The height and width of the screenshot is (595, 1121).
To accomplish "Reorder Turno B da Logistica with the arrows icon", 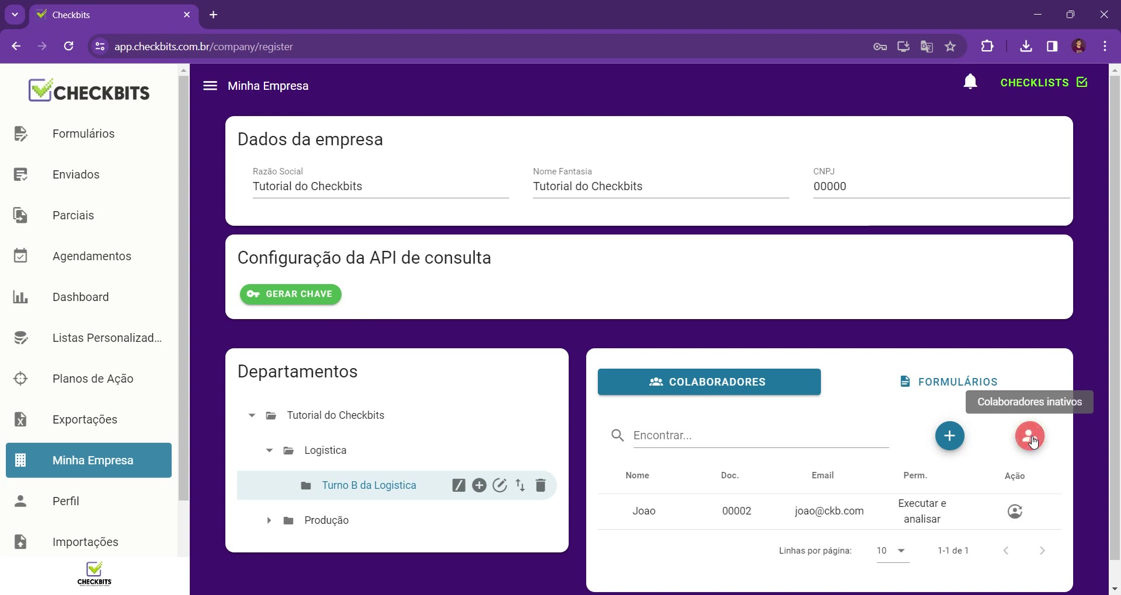I will [520, 485].
